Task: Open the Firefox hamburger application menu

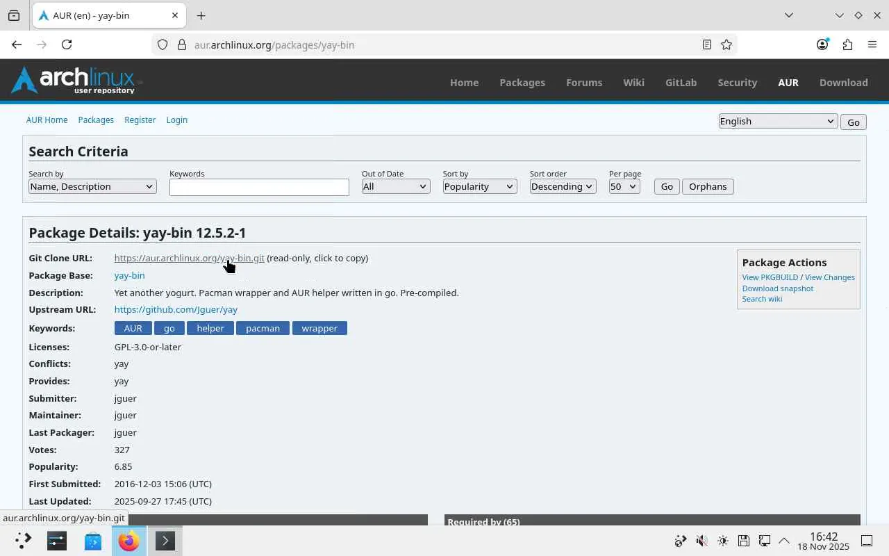Action: 872,44
